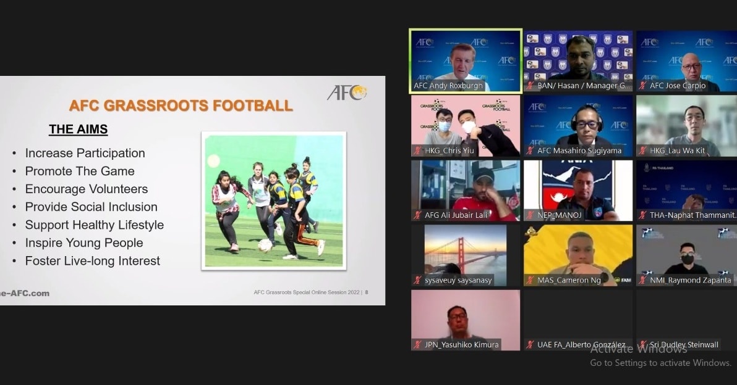Click muted mic icon on BAN/Hasan tile
The image size is (737, 385).
(x=530, y=86)
